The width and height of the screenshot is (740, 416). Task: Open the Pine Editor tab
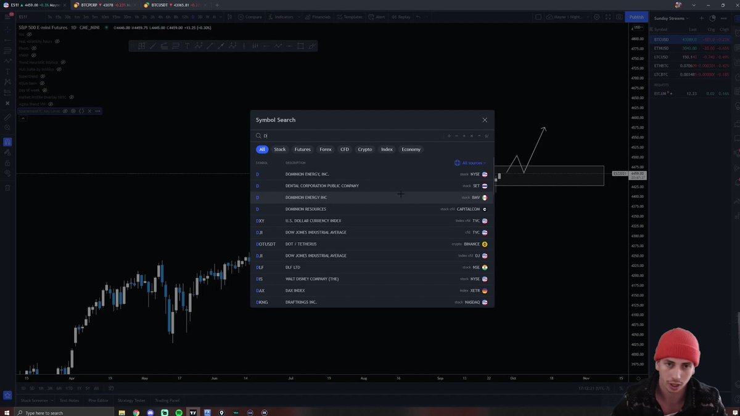pyautogui.click(x=98, y=401)
